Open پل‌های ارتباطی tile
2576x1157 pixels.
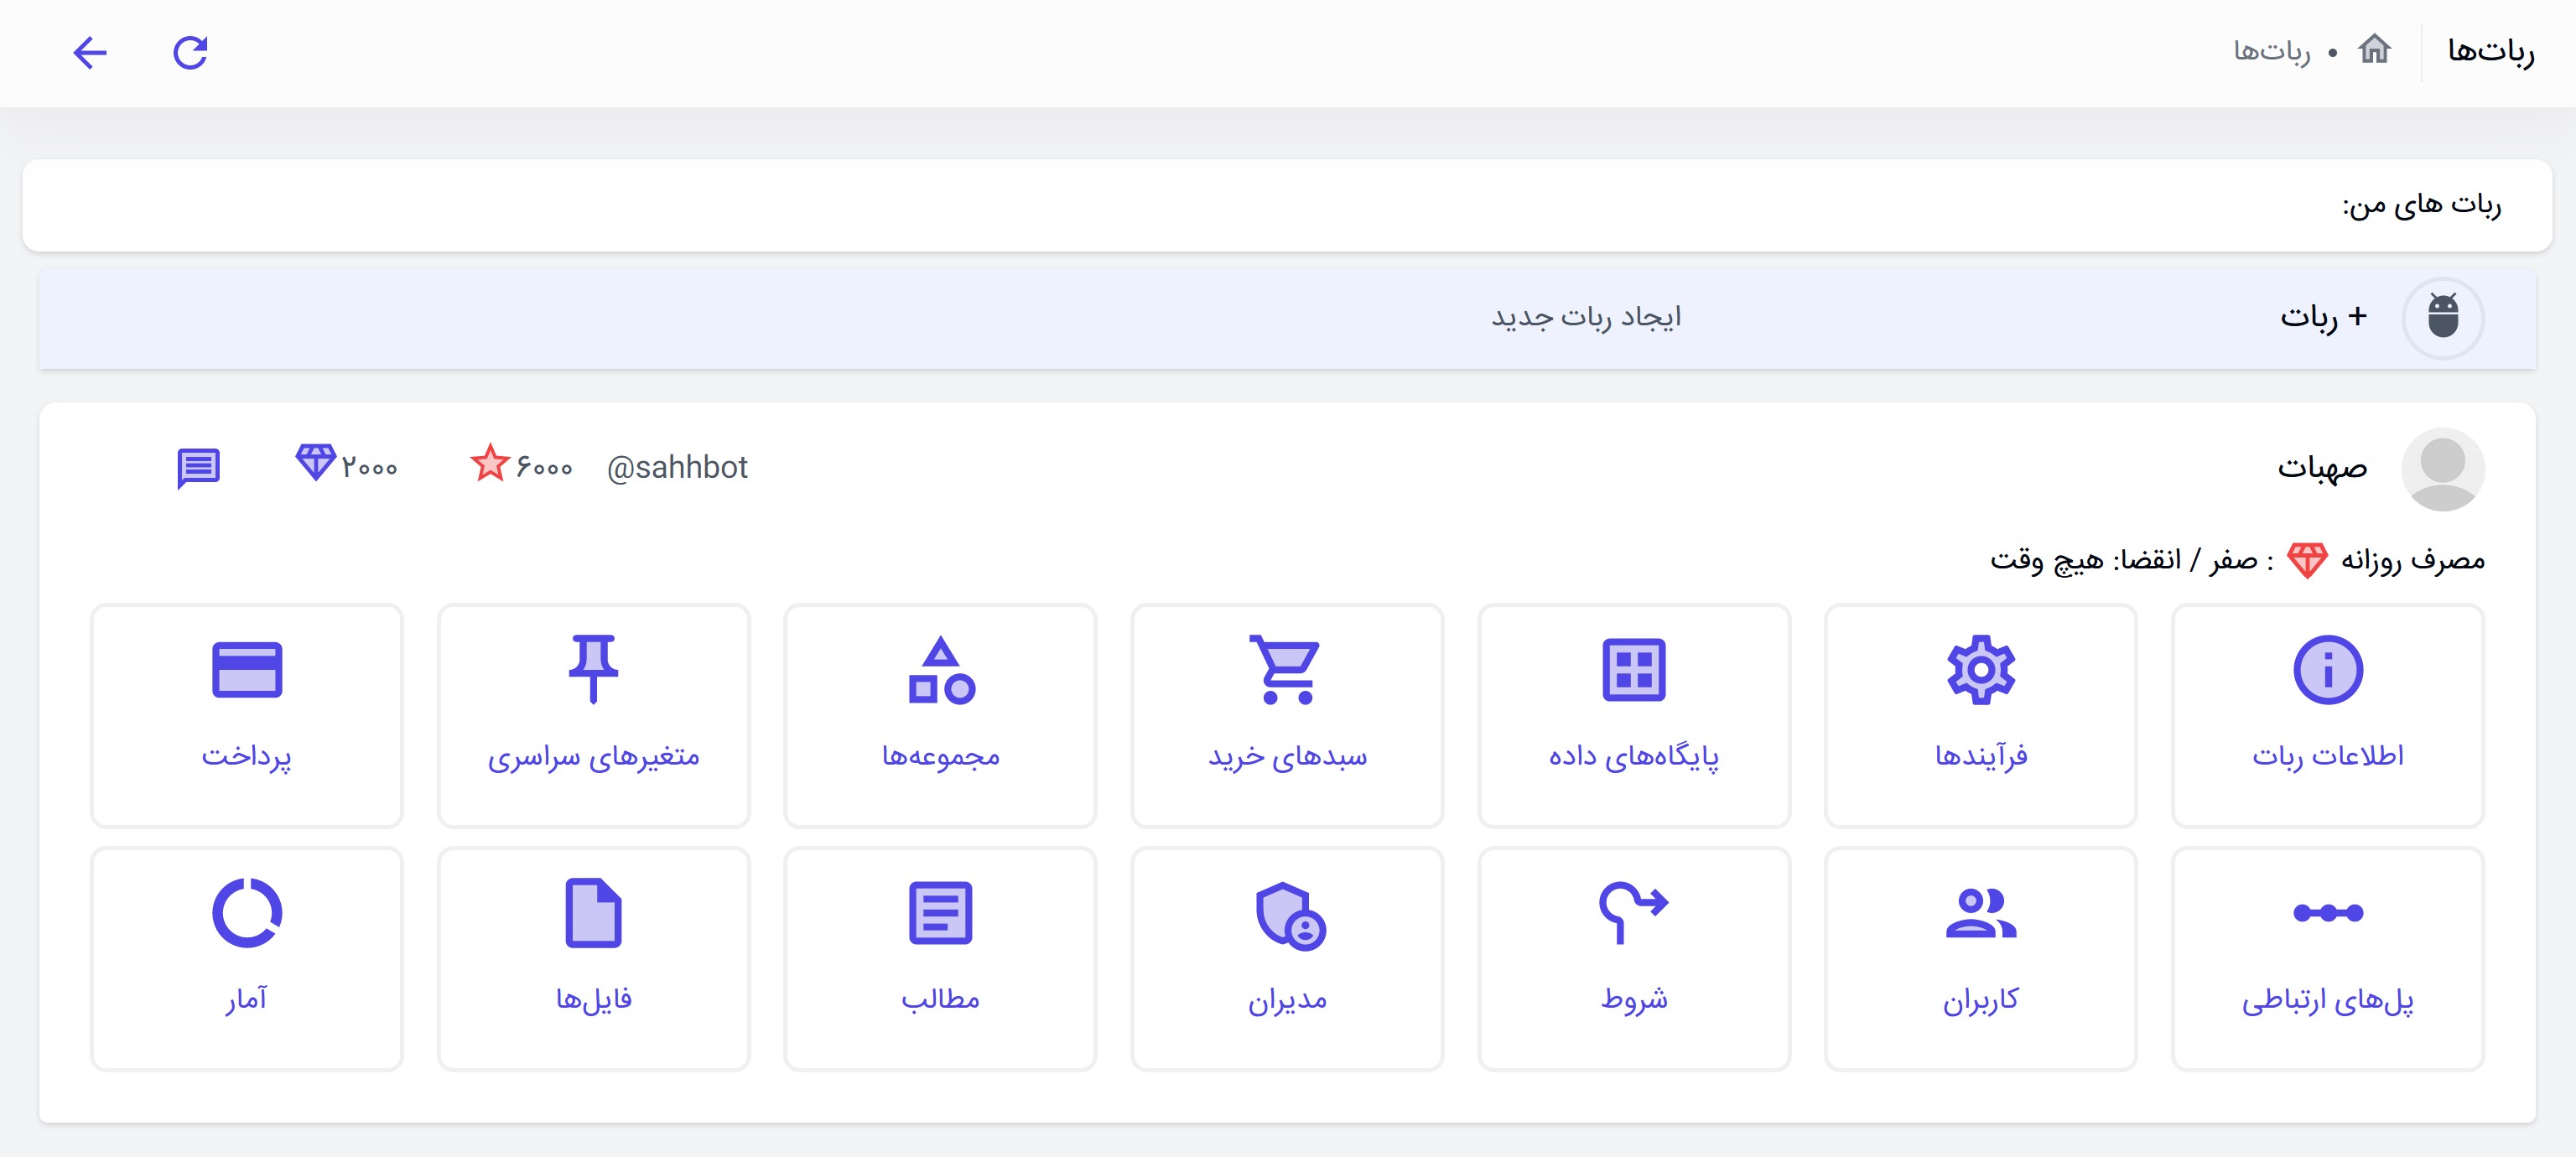click(2327, 958)
